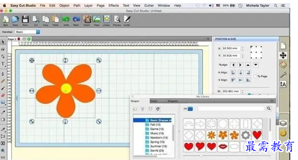Click the Y position stepper arrows
Viewport: 298px width, 160px height.
243,56
